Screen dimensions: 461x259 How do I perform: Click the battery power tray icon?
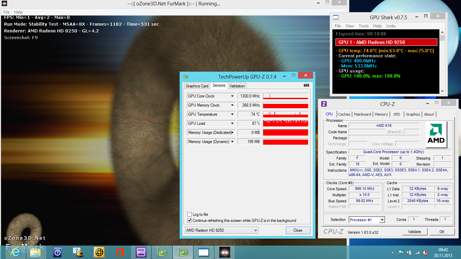click(409, 253)
